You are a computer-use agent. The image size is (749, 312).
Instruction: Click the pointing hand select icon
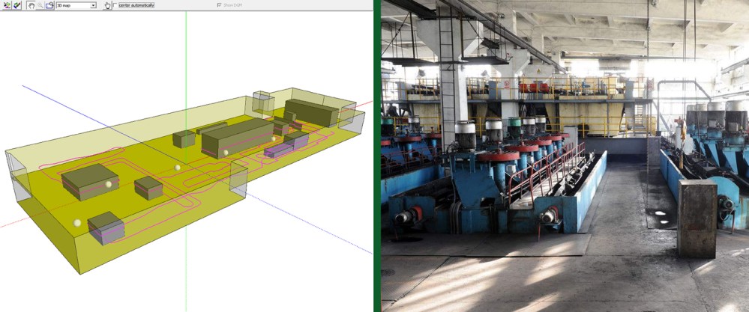[106, 5]
